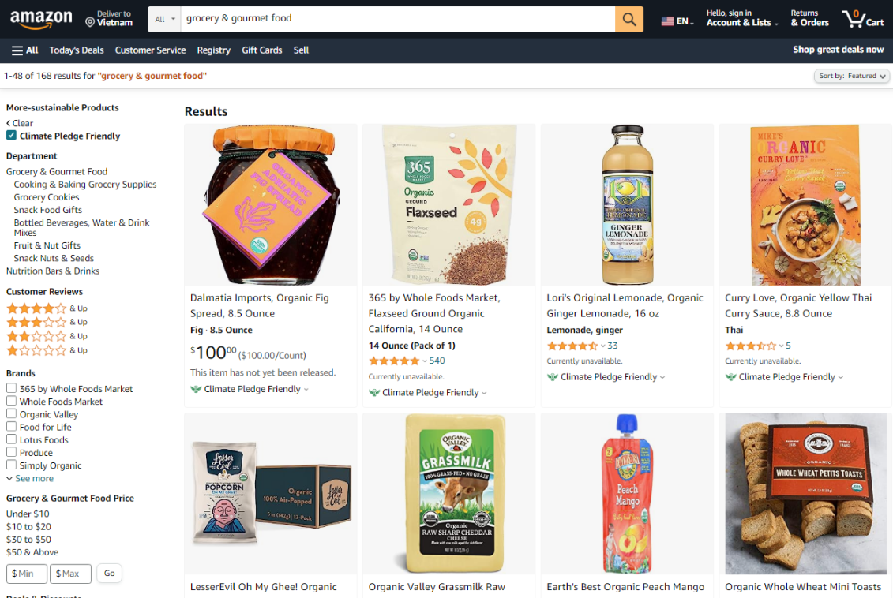Click the Min price input field

pos(27,574)
